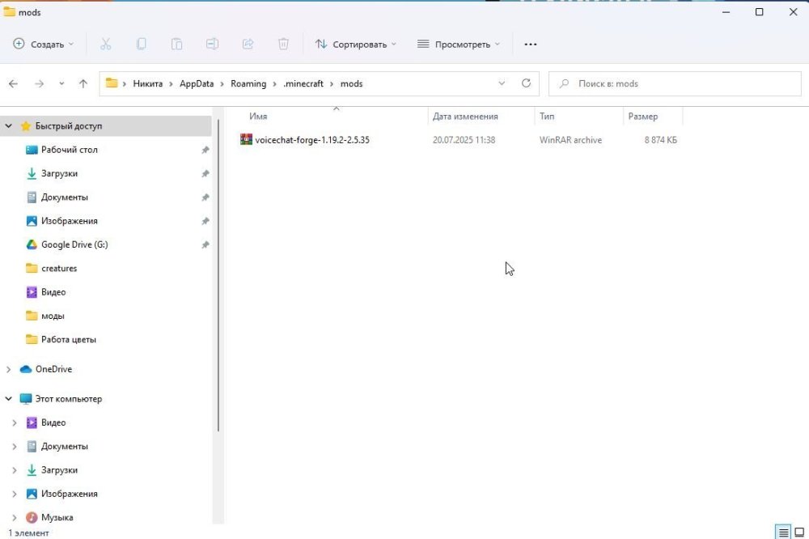Click the WinRAR archive type cell
This screenshot has height=539, width=809.
[570, 140]
